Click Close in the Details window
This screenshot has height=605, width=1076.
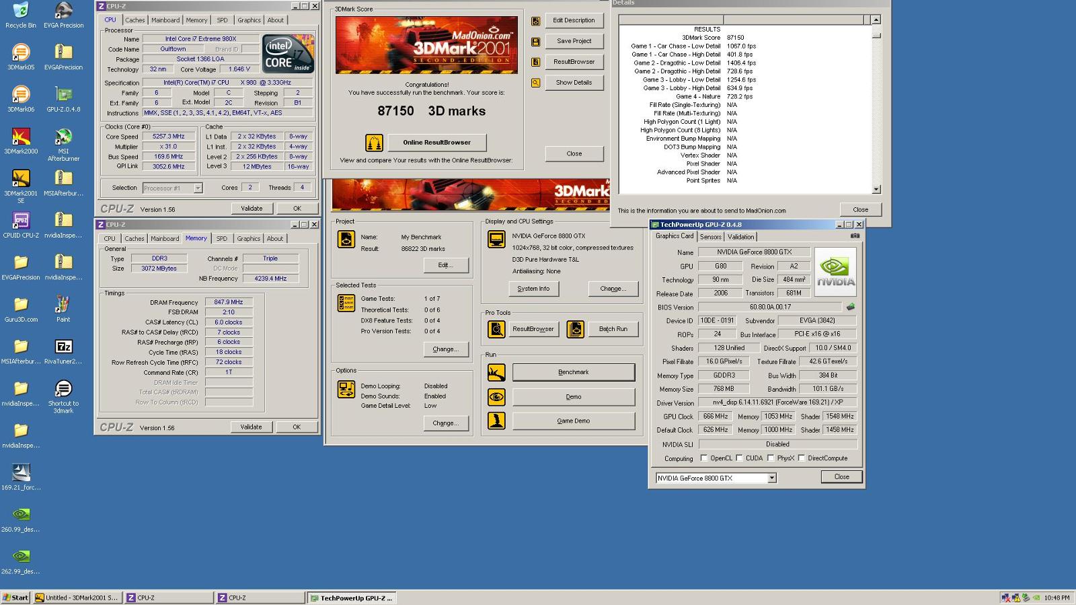pos(860,209)
